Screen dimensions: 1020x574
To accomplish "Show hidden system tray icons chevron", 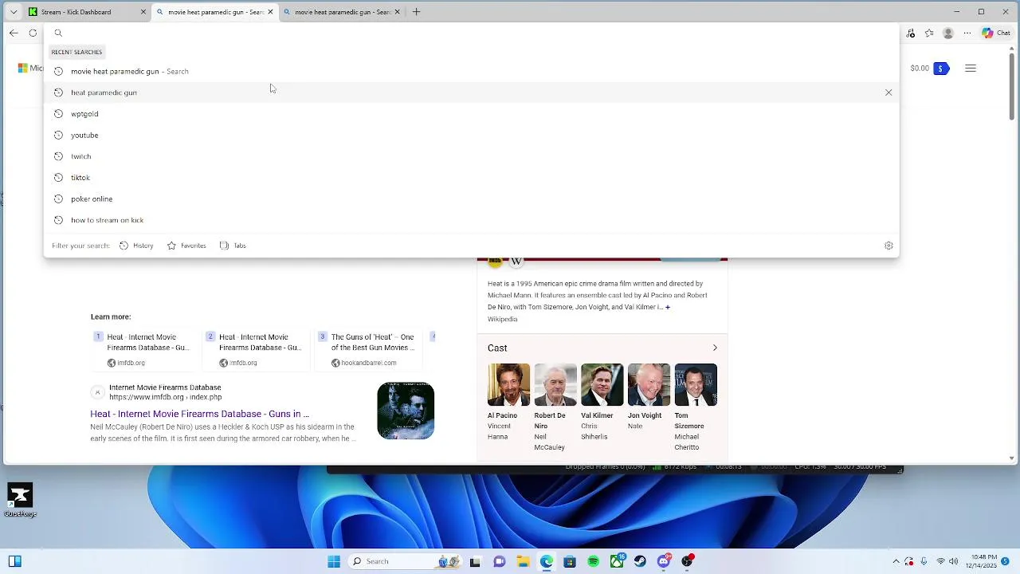I will [896, 561].
